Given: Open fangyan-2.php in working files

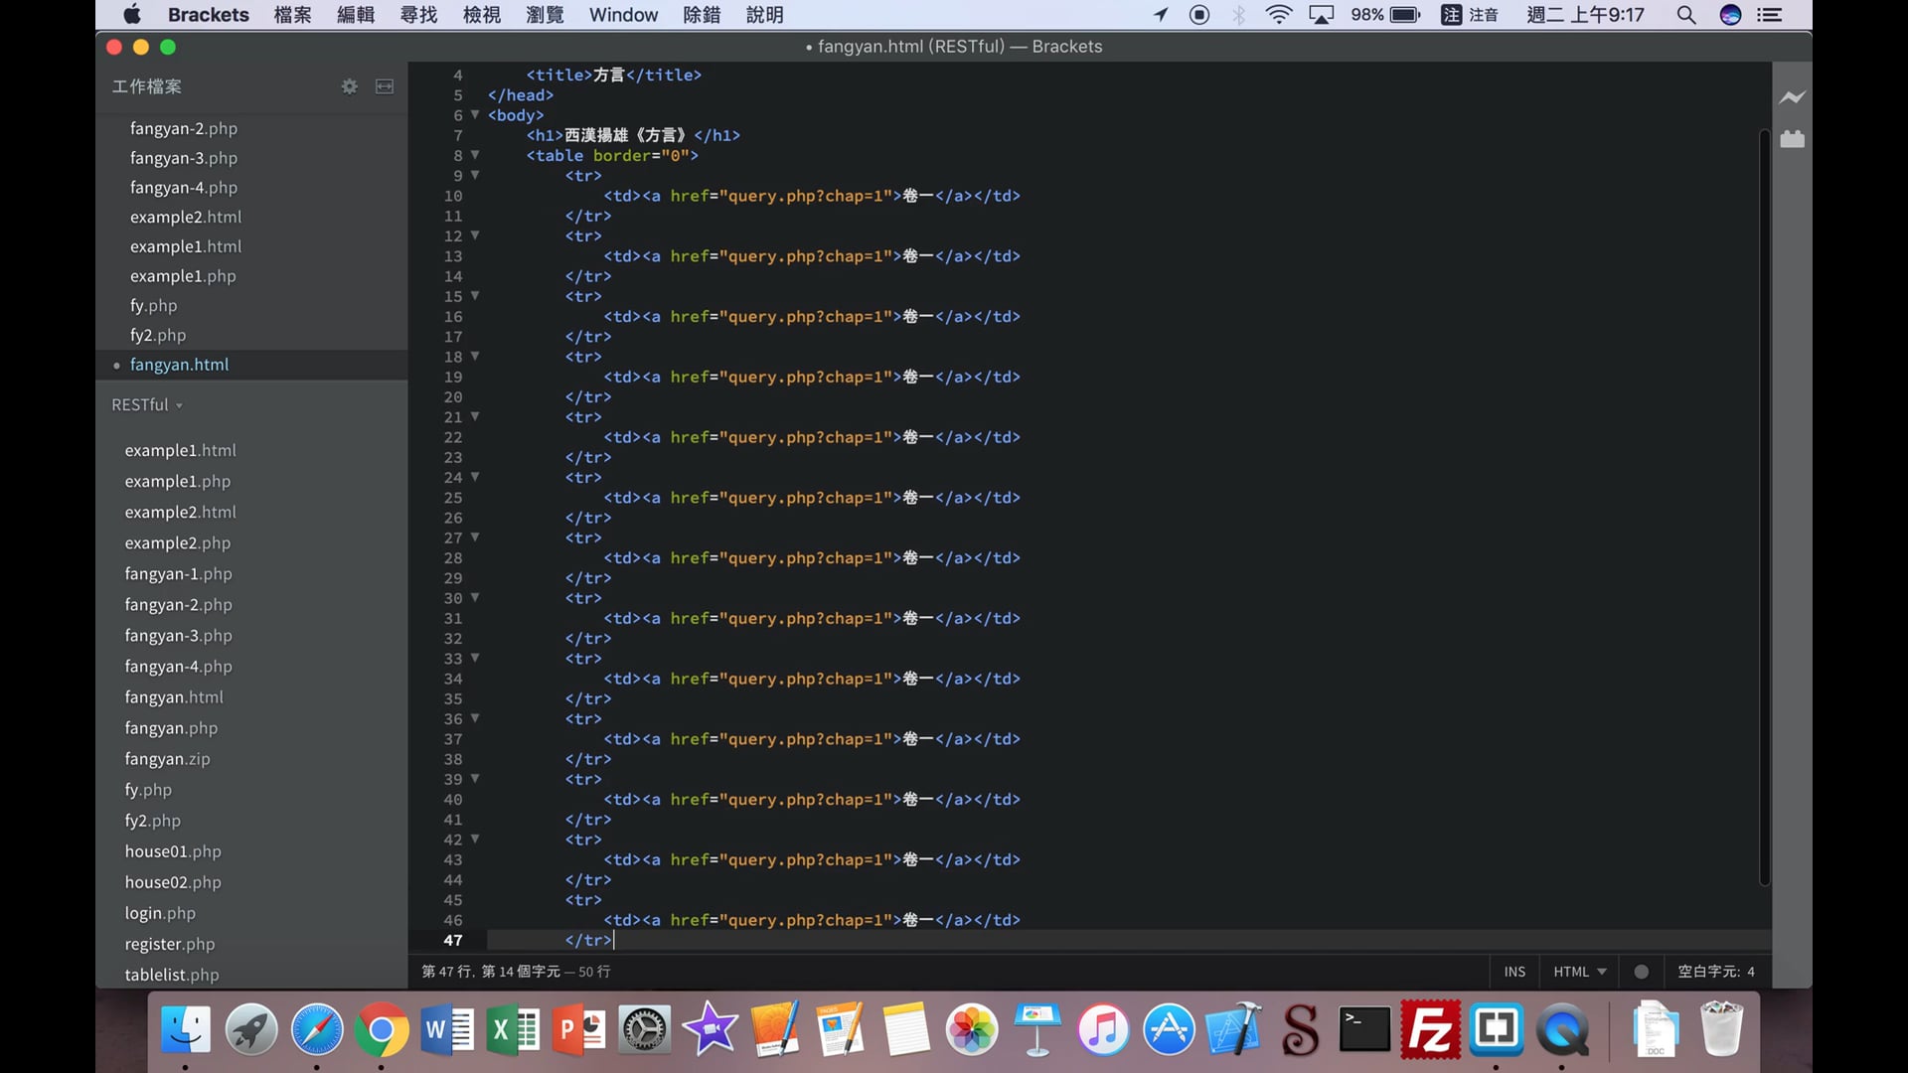Looking at the screenshot, I should 184,128.
